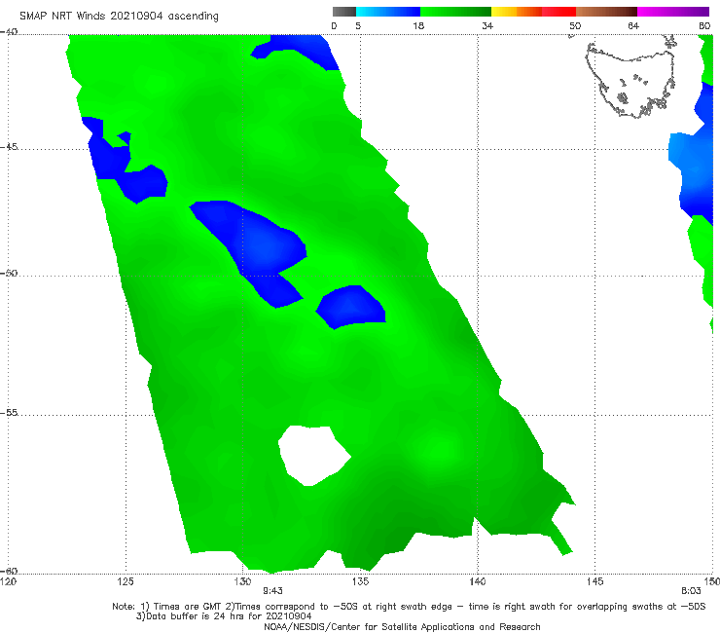Click the longitude axis label "140"

click(x=478, y=582)
